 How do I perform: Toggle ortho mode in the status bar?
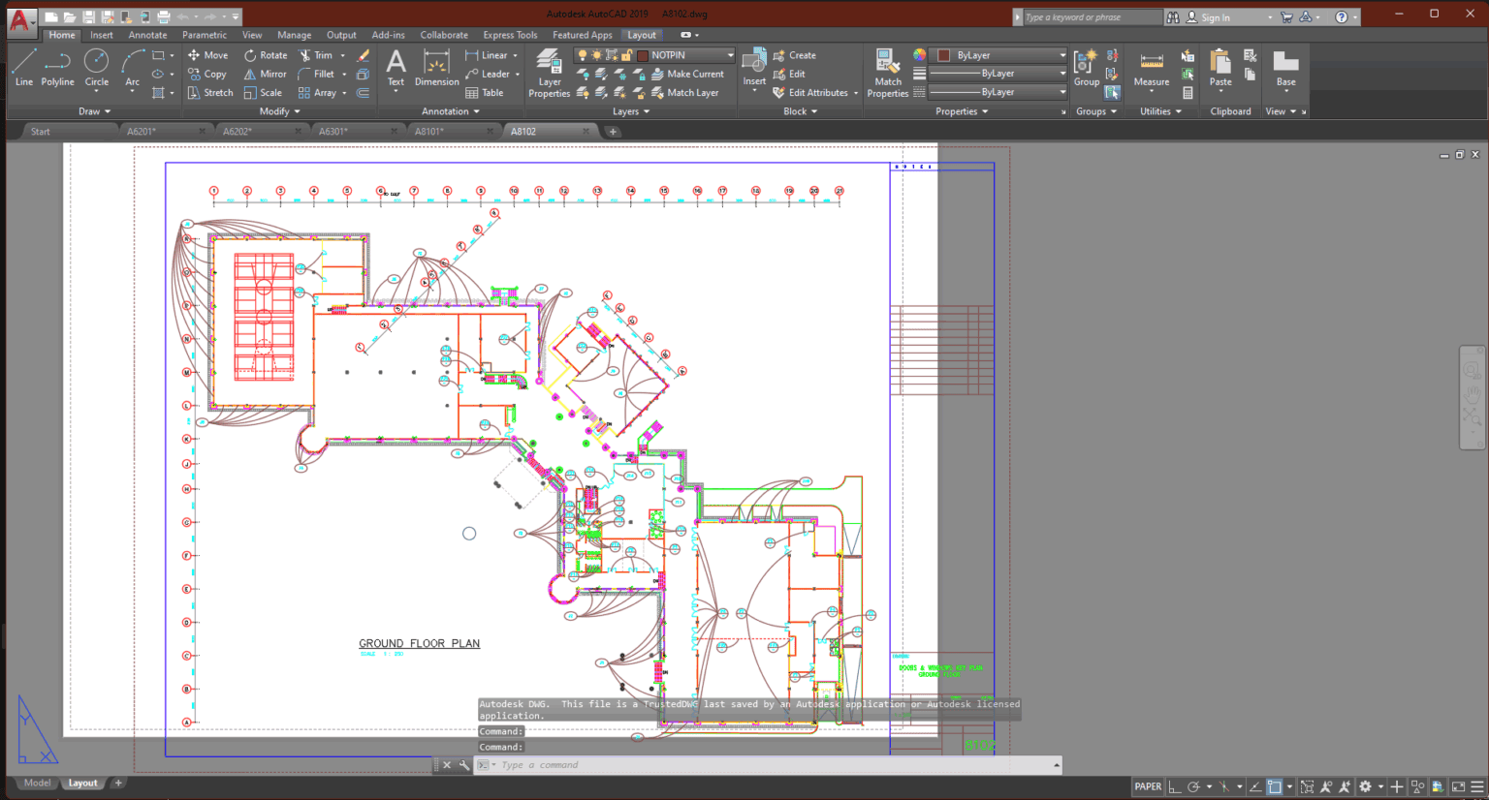(x=1175, y=786)
